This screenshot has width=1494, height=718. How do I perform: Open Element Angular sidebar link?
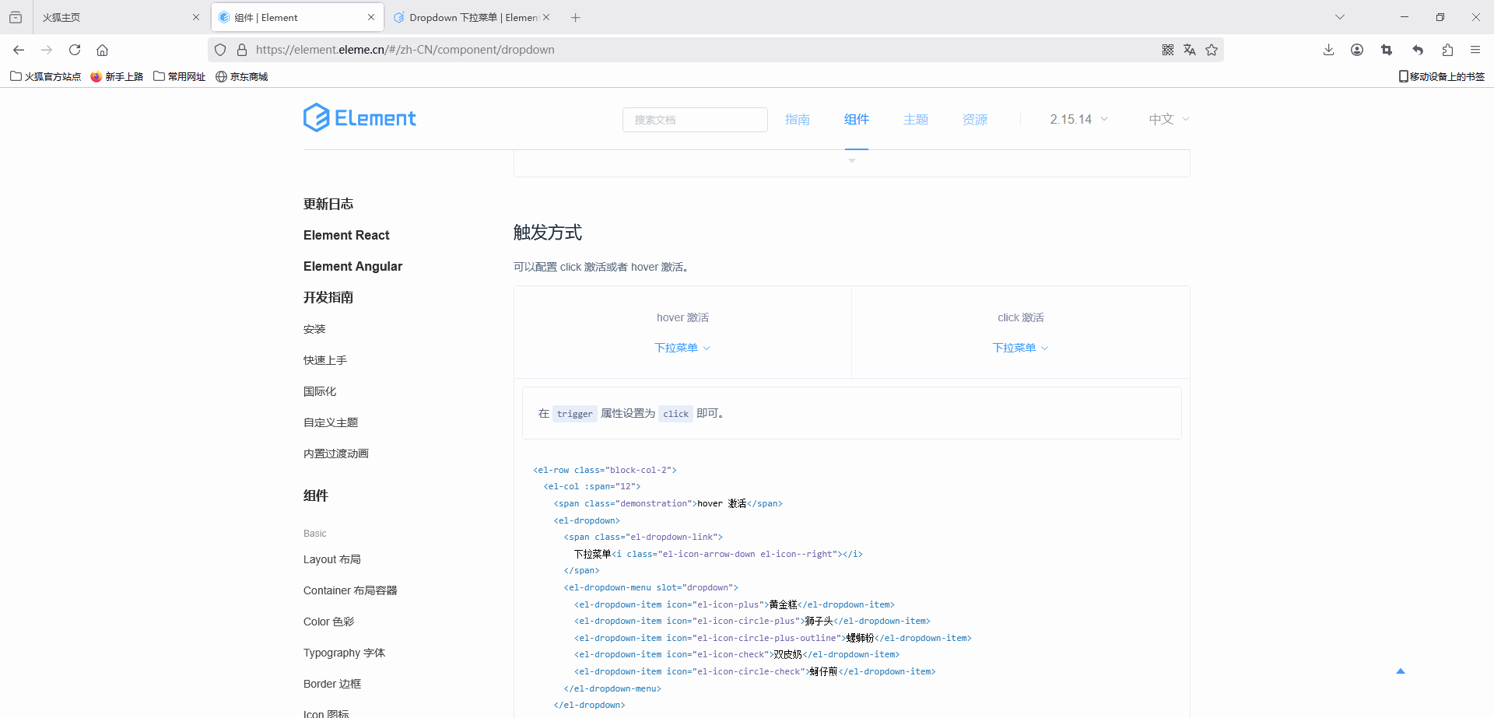(352, 266)
